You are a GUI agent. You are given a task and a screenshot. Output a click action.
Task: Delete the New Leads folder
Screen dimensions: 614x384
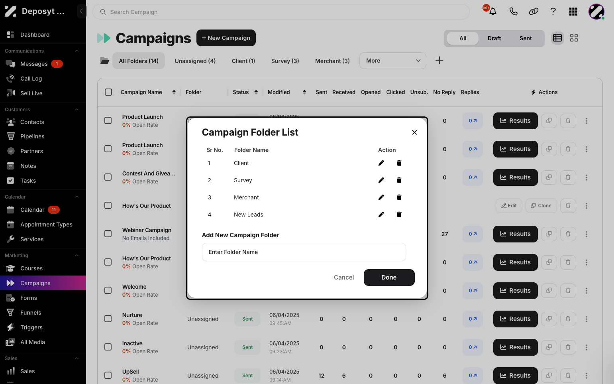399,215
